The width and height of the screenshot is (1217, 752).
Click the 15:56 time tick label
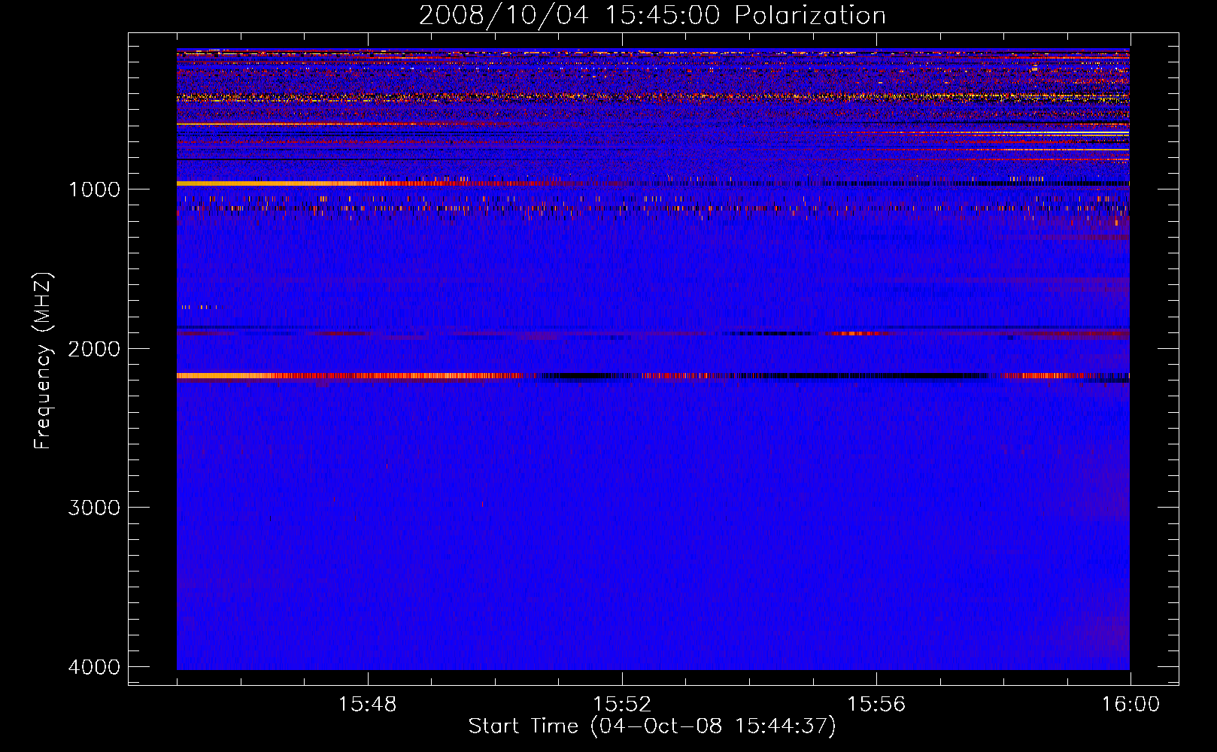click(876, 704)
